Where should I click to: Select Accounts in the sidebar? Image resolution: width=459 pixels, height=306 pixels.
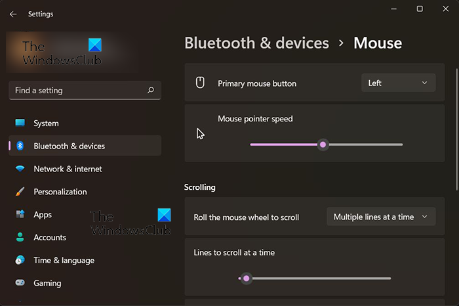50,238
